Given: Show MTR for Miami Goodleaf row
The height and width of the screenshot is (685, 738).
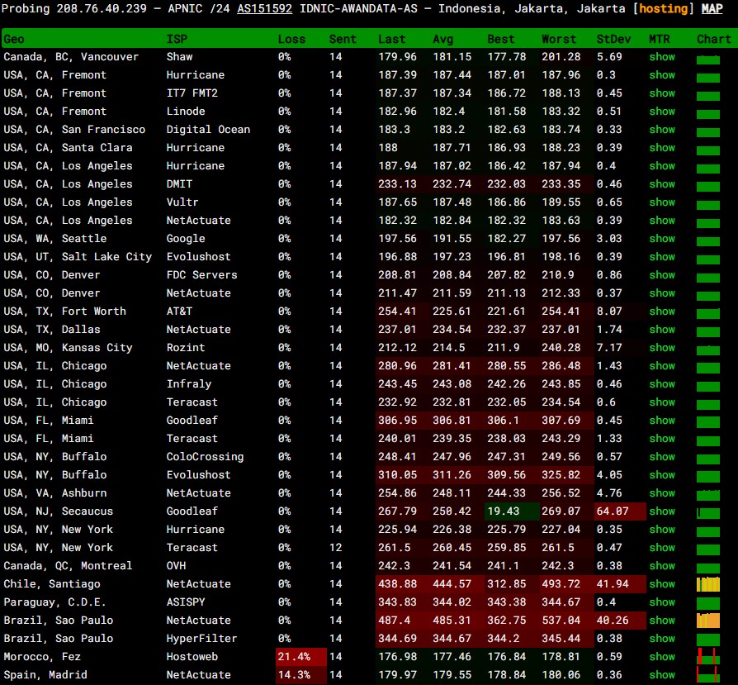Looking at the screenshot, I should 662,421.
